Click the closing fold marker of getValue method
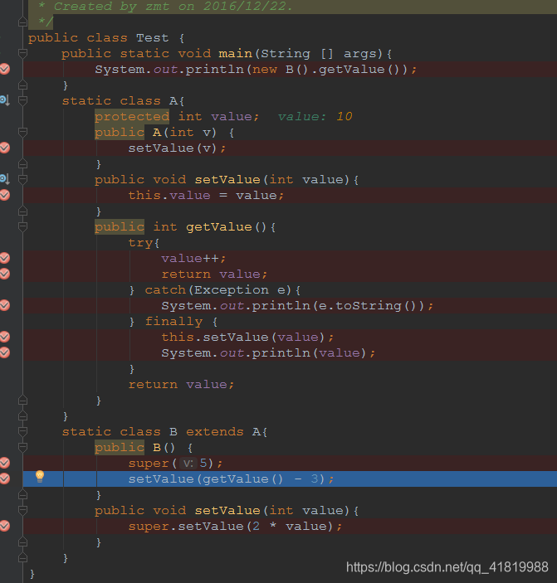This screenshot has height=583, width=557. click(x=22, y=401)
